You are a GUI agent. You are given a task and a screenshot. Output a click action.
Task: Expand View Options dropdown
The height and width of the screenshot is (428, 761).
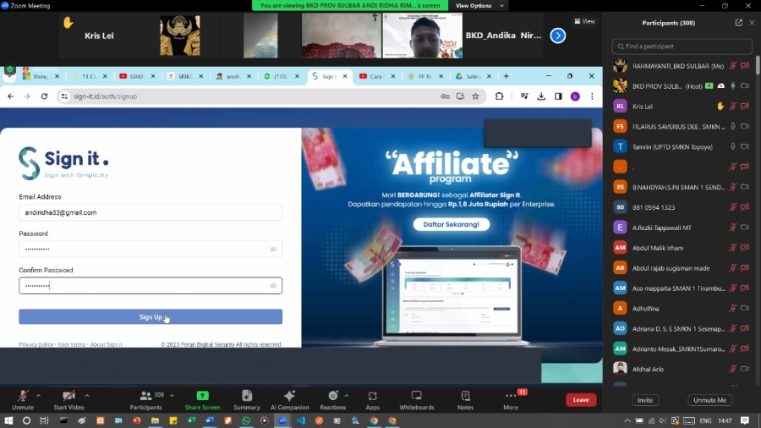pos(479,6)
